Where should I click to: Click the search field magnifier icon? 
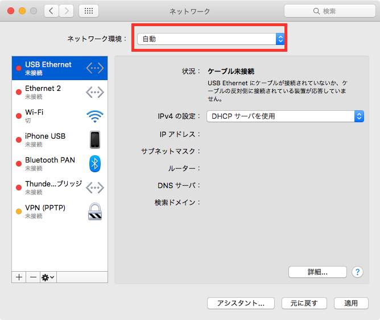pos(316,11)
